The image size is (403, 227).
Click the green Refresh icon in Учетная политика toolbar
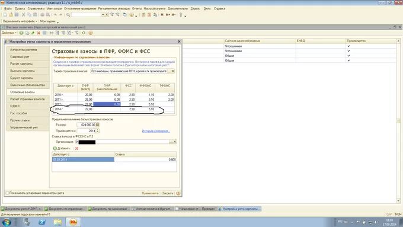84,33
